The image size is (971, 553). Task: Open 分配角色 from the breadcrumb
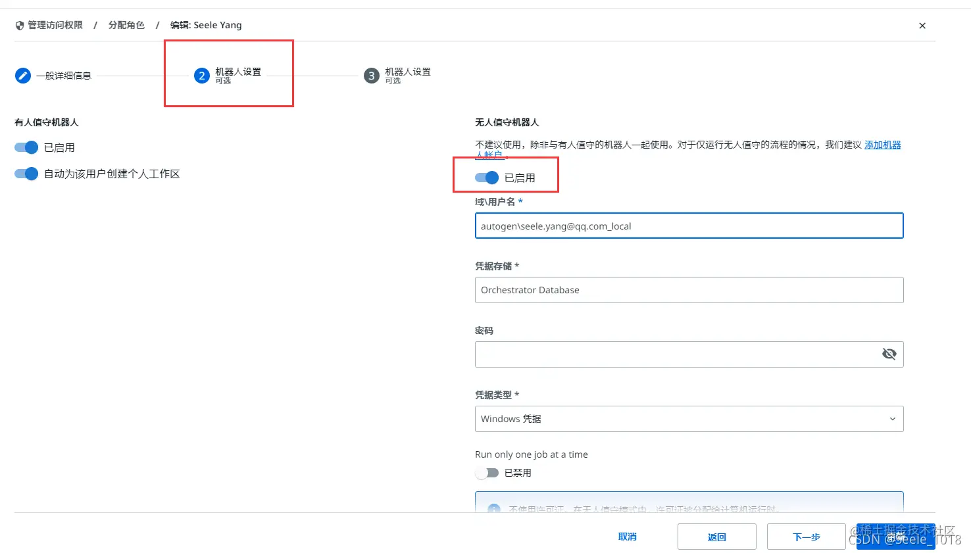pos(126,25)
